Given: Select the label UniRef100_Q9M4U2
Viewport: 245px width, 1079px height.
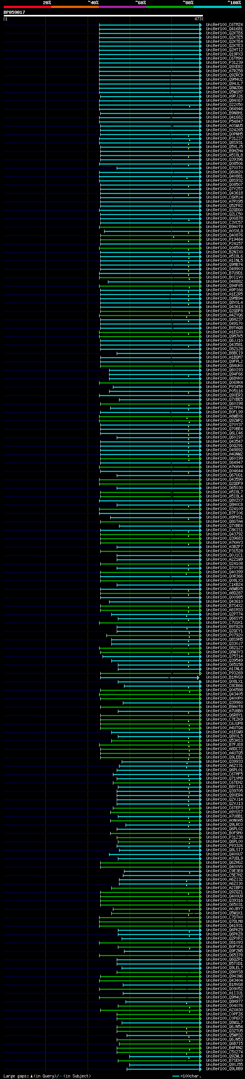Looking at the screenshot, I should pyautogui.click(x=224, y=80).
